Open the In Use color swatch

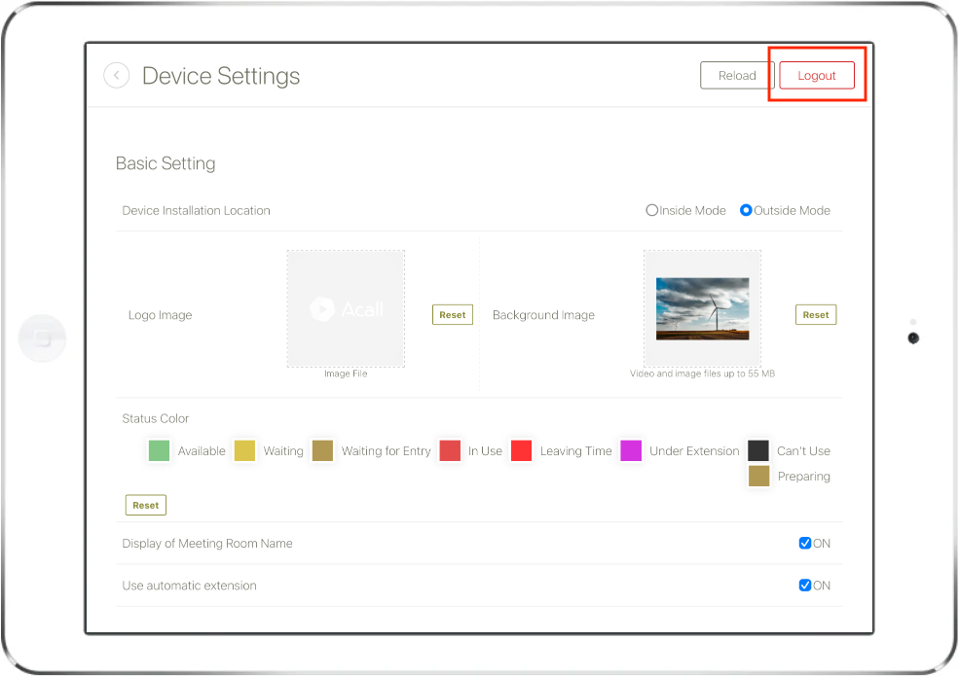coord(450,450)
